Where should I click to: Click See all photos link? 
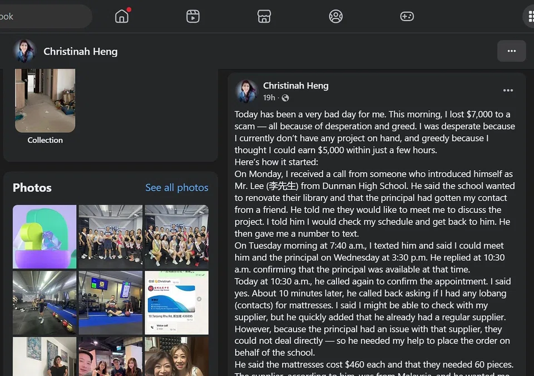pos(176,187)
